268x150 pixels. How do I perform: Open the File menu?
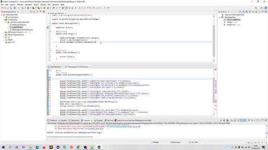(2, 5)
